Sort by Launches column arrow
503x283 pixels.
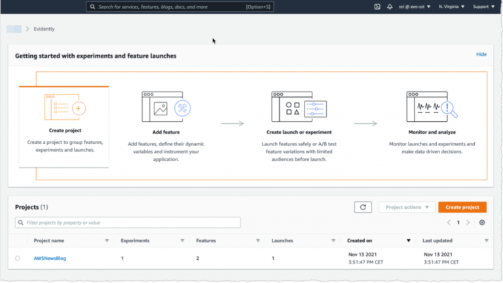click(333, 240)
